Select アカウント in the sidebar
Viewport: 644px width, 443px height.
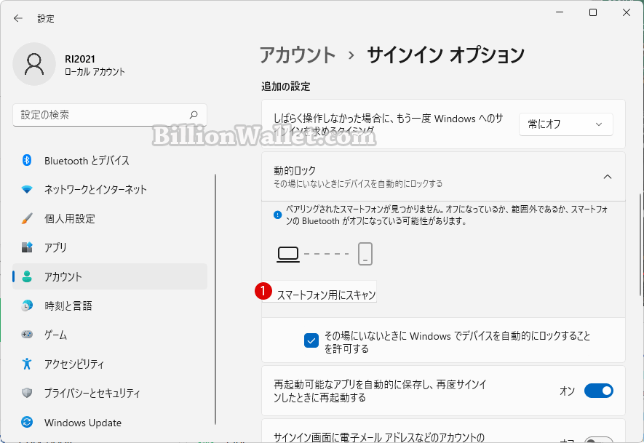click(x=110, y=276)
